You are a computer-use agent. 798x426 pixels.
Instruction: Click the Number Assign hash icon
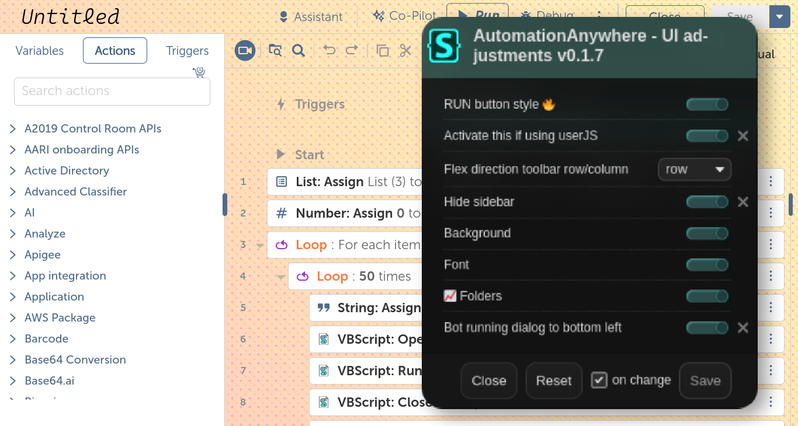tap(282, 213)
